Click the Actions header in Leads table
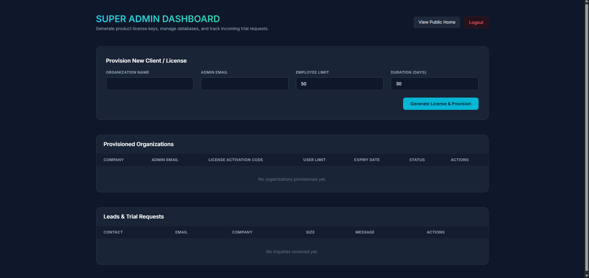The height and width of the screenshot is (278, 589). [435, 232]
